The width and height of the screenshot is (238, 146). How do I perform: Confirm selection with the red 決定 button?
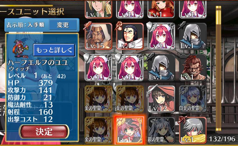[x=44, y=131]
